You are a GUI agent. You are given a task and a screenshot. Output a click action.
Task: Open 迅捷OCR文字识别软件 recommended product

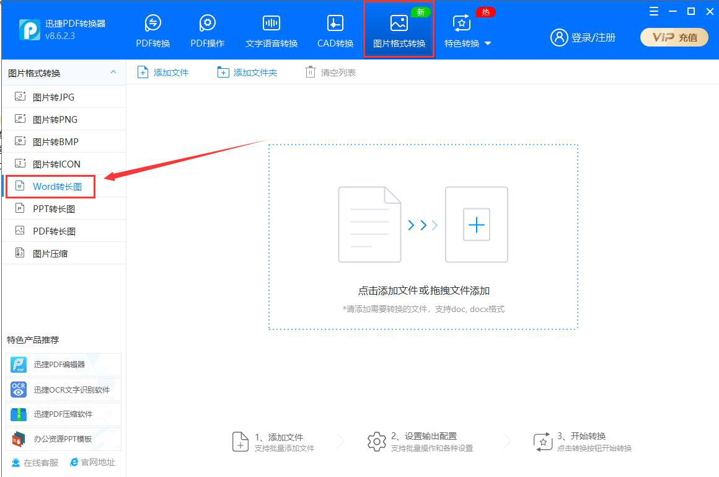(x=63, y=390)
